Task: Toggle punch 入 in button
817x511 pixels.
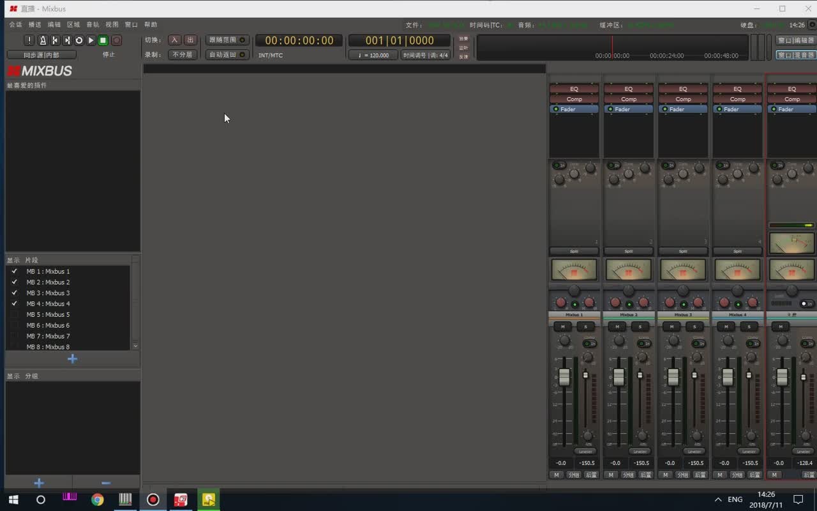Action: point(174,40)
